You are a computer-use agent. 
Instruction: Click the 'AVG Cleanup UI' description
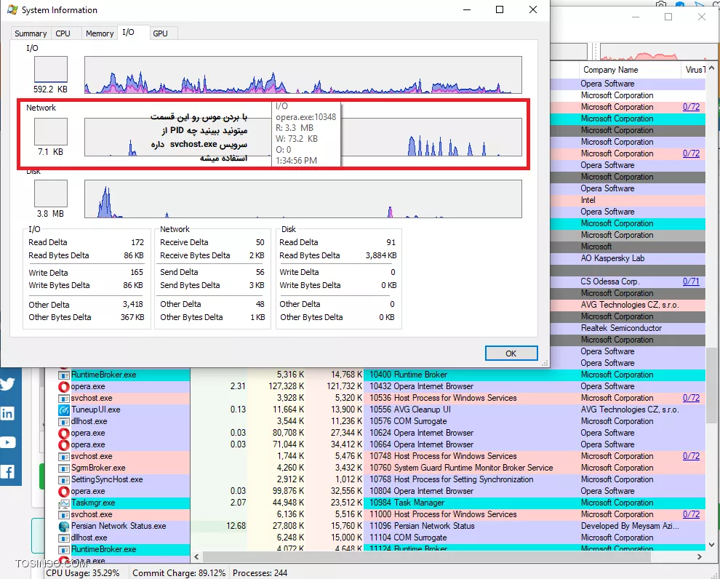coord(423,410)
